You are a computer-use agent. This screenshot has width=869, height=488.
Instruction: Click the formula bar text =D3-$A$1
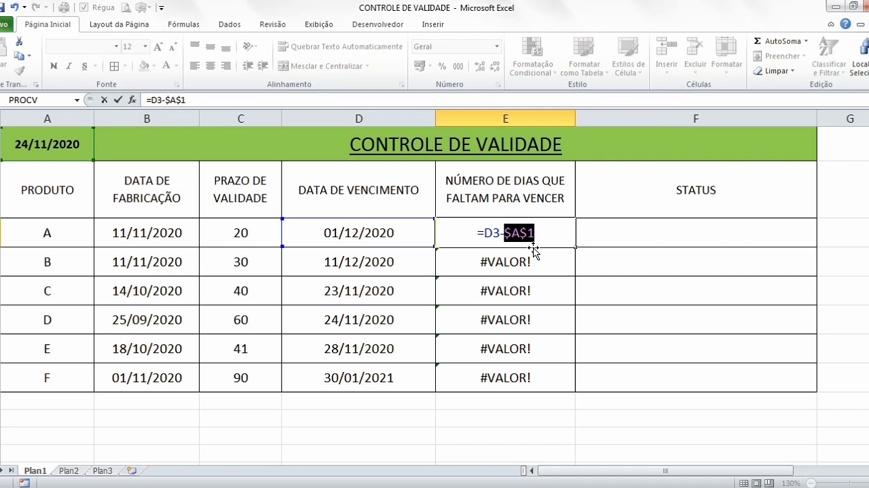coord(166,100)
